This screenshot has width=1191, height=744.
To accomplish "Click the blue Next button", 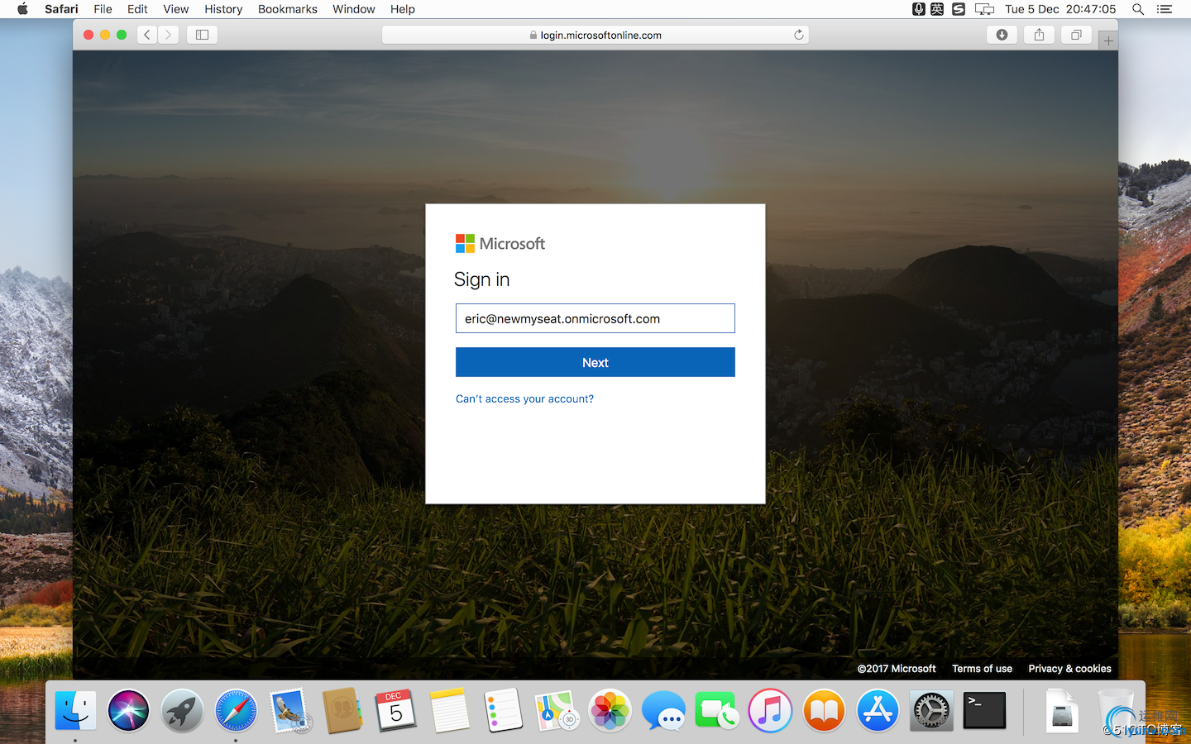I will point(595,362).
